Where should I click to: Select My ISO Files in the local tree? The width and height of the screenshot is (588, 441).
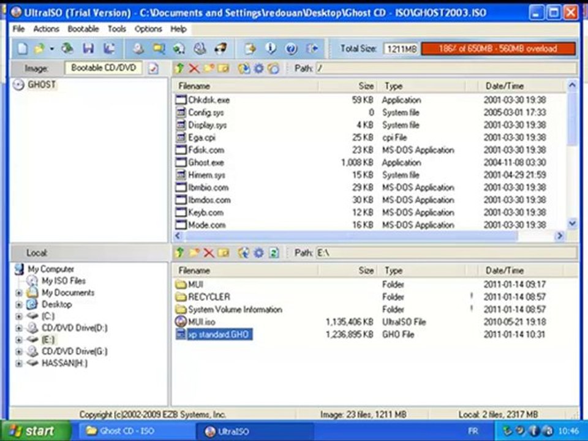click(63, 281)
